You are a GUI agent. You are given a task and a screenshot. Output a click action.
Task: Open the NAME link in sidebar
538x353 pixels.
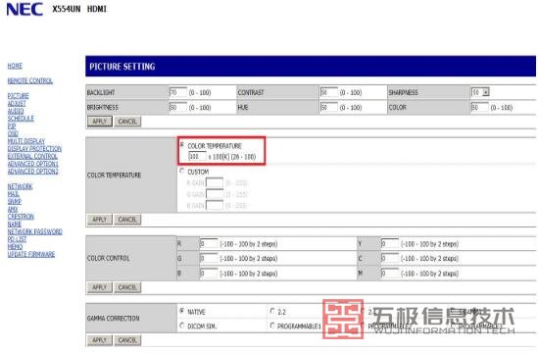[x=15, y=225]
